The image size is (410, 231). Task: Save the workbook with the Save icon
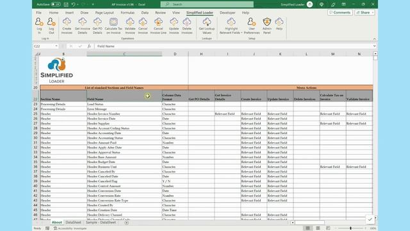pyautogui.click(x=66, y=4)
